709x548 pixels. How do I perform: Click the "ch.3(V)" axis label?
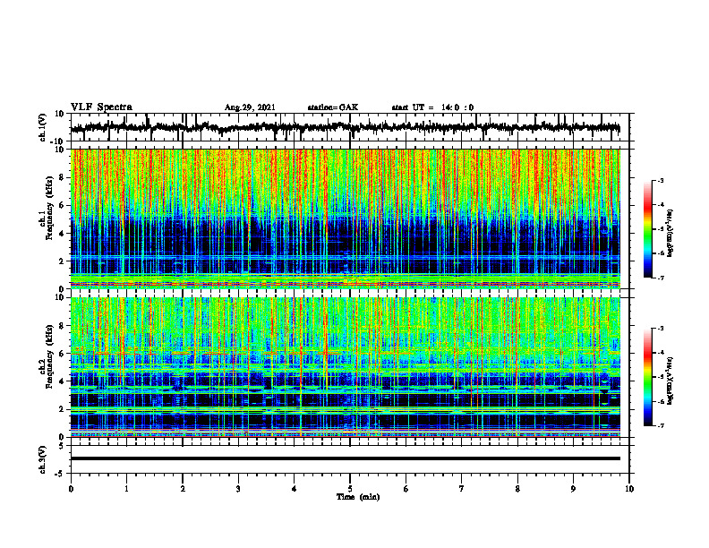[43, 459]
